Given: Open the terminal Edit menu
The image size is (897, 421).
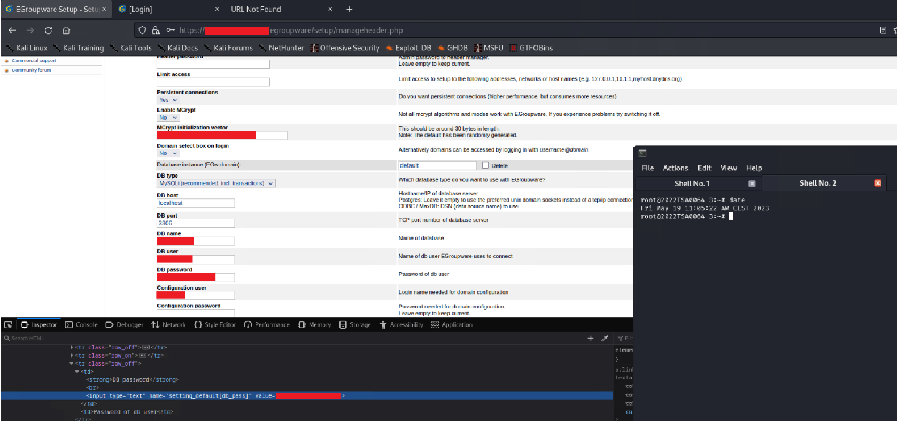Looking at the screenshot, I should point(704,168).
